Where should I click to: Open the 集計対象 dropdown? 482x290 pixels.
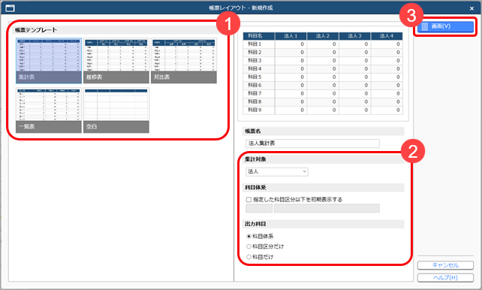pos(276,171)
